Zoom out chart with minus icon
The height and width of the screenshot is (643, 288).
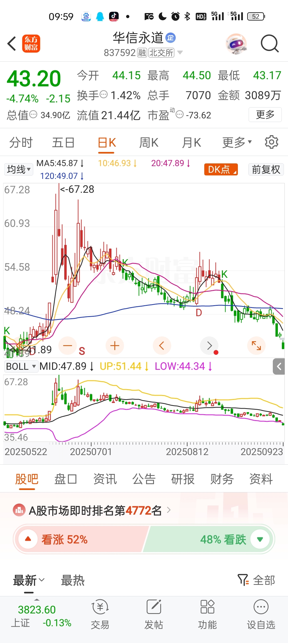click(67, 346)
